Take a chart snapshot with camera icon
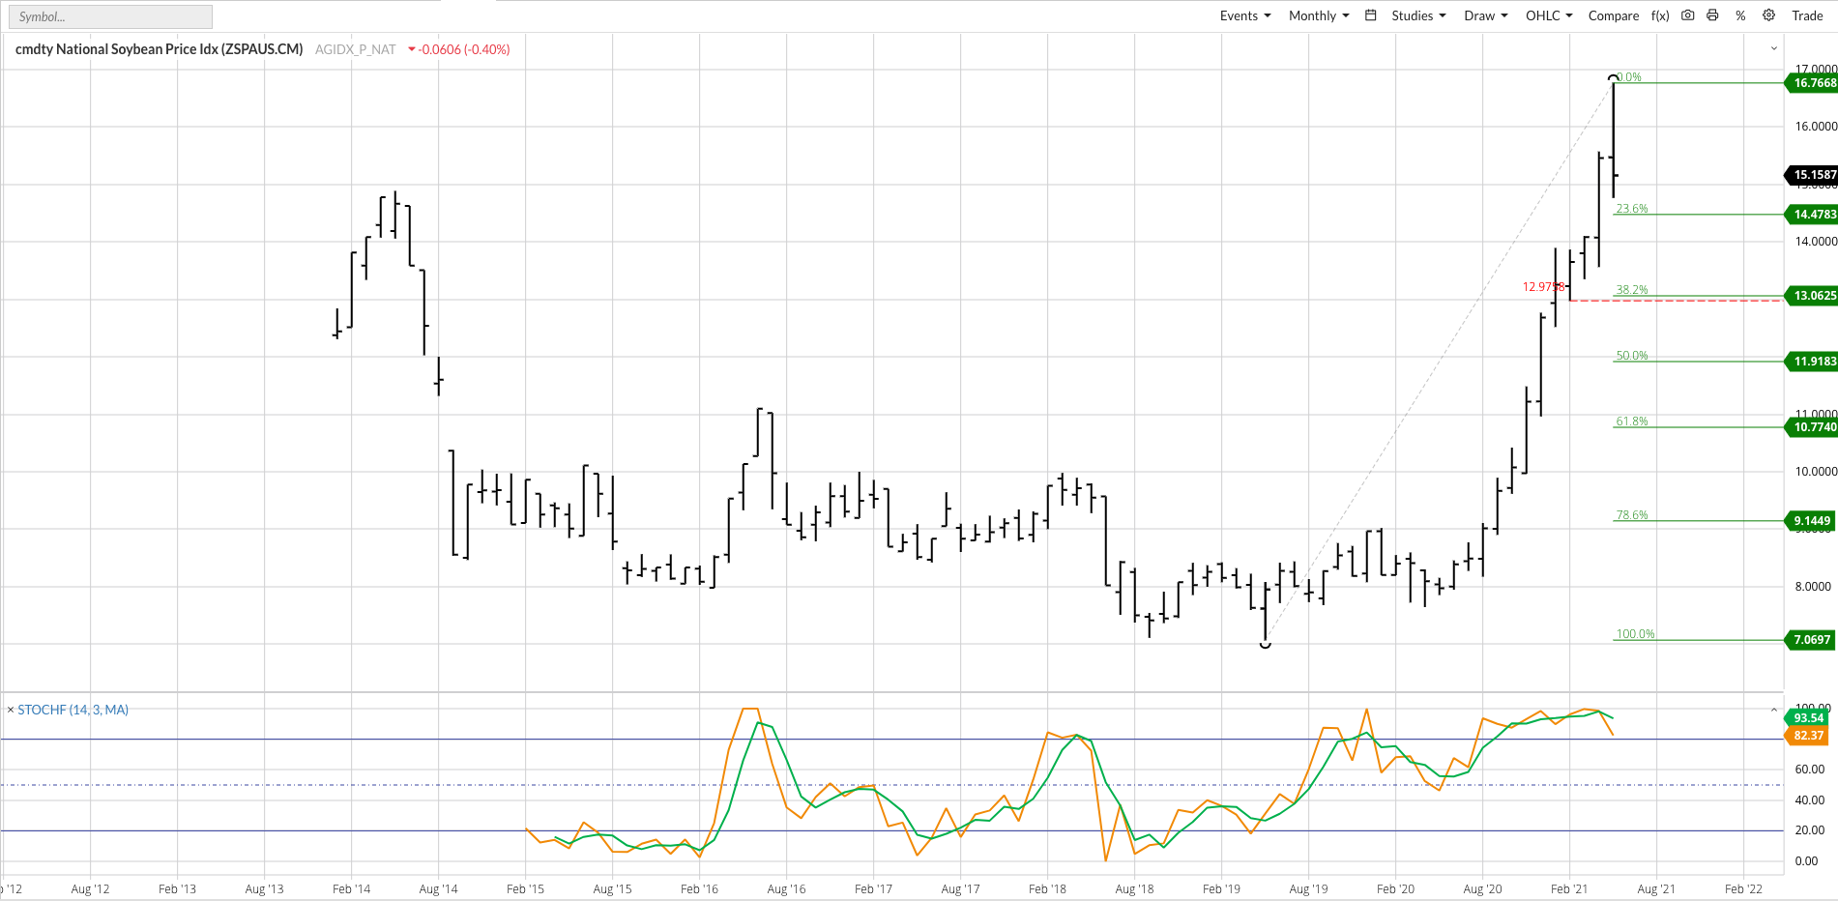This screenshot has width=1838, height=901. click(x=1687, y=15)
